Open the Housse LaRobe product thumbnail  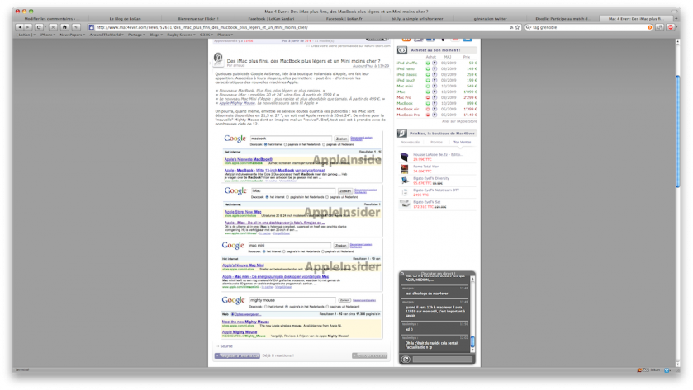[405, 157]
